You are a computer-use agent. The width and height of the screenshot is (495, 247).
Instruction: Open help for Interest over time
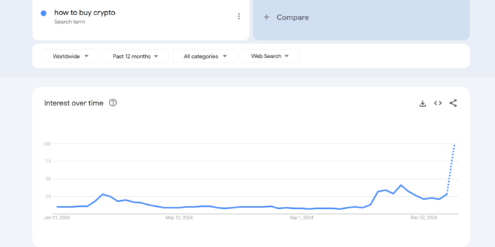113,103
